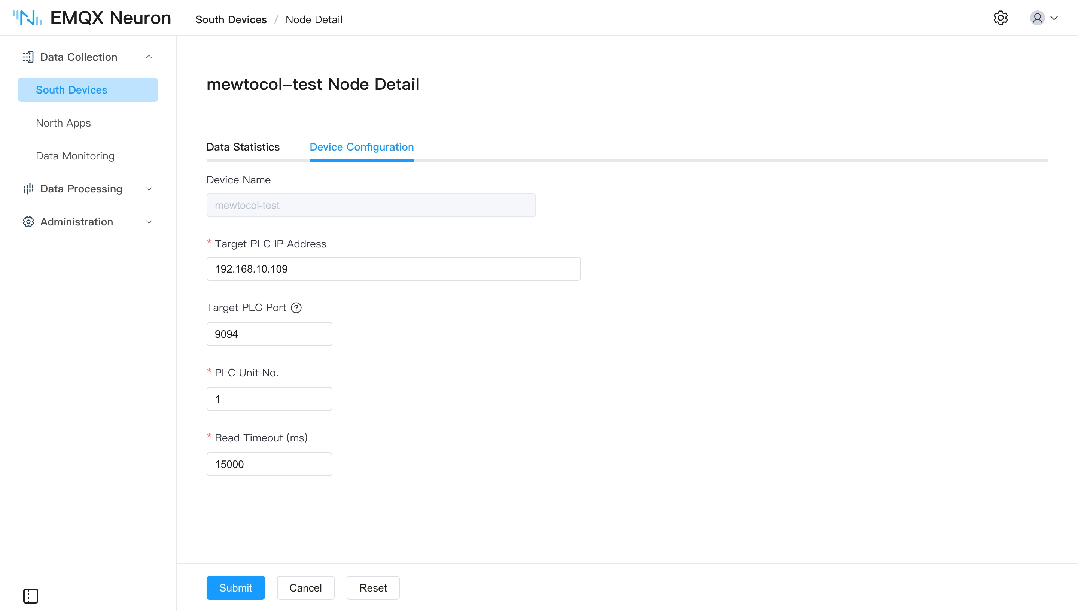Click the Device Name label
Viewport: 1078px width, 611px height.
[x=239, y=180]
